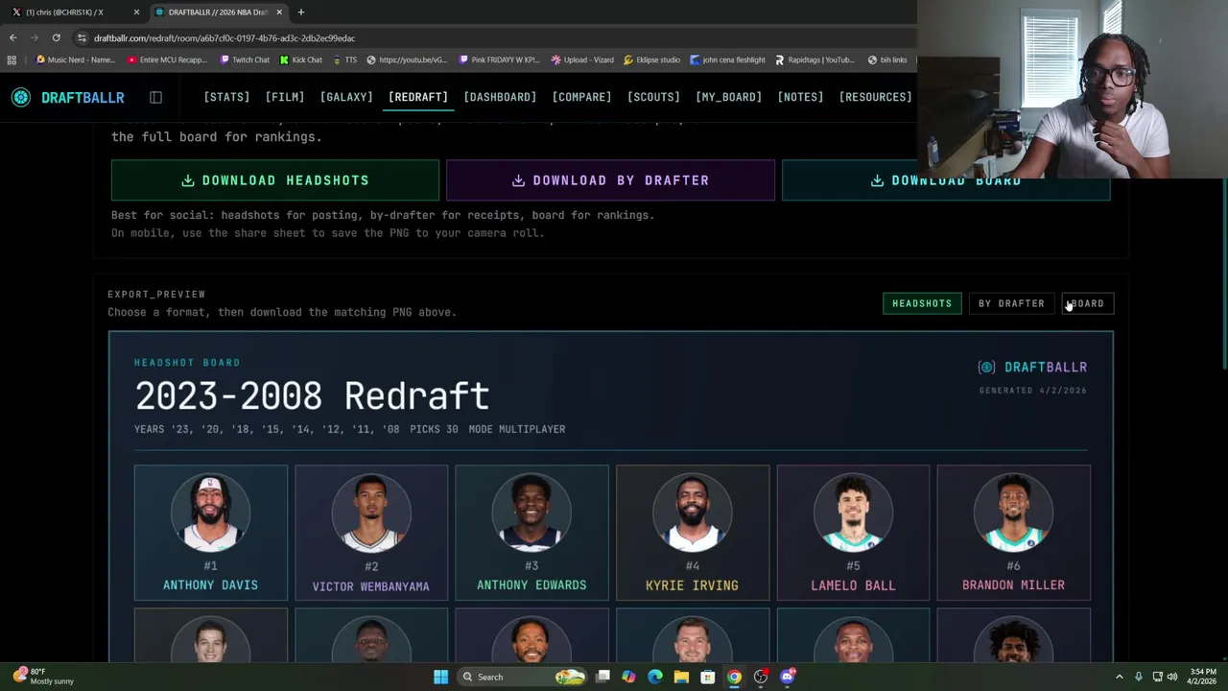Select the REDRAFT nav item
Image resolution: width=1228 pixels, height=691 pixels.
[x=418, y=97]
